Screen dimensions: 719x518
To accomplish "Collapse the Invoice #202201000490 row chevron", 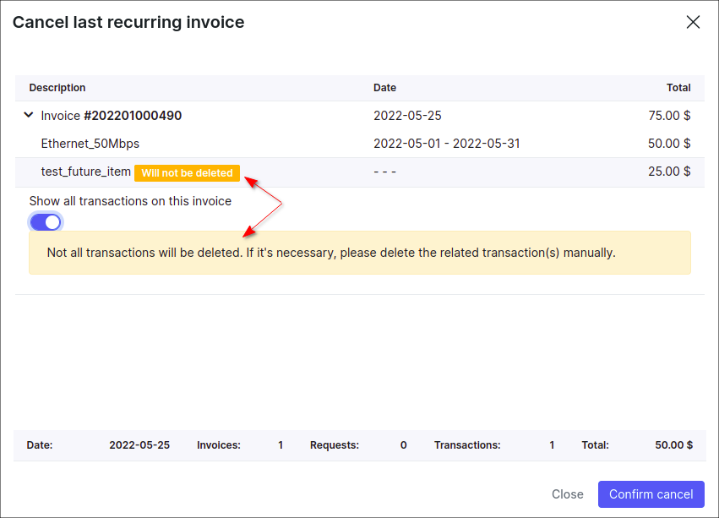I will (29, 116).
